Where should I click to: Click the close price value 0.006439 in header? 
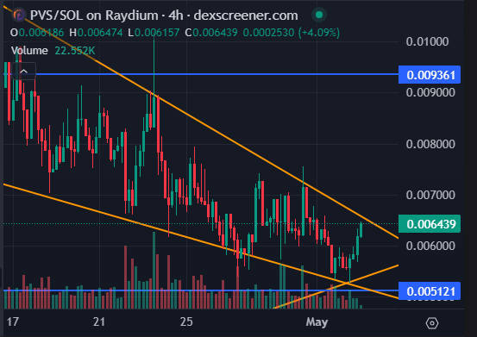215,33
